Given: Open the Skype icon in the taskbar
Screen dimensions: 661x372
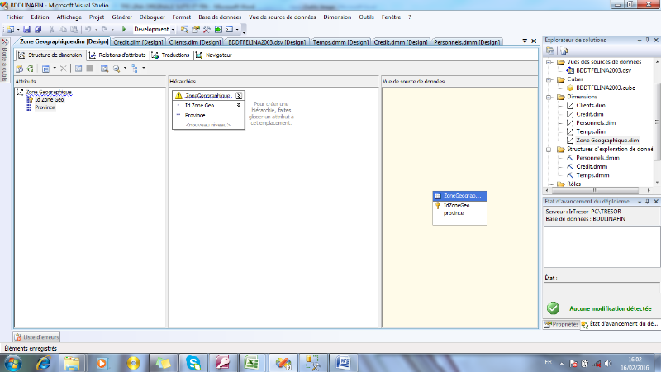Looking at the screenshot, I should pyautogui.click(x=193, y=362).
